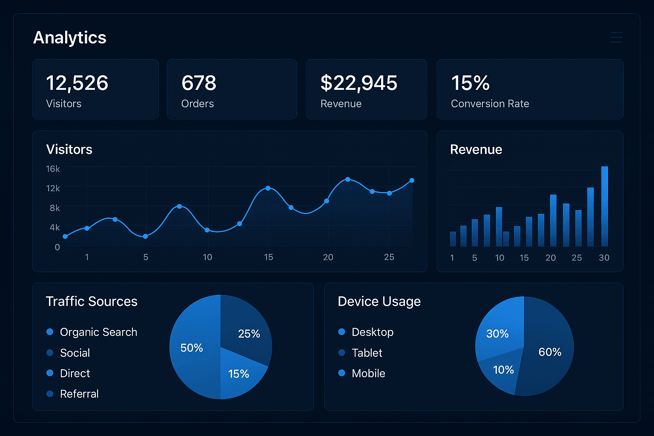Screen dimensions: 654x436
Task: Click the "Analytics" dashboard heading
Action: tap(70, 38)
